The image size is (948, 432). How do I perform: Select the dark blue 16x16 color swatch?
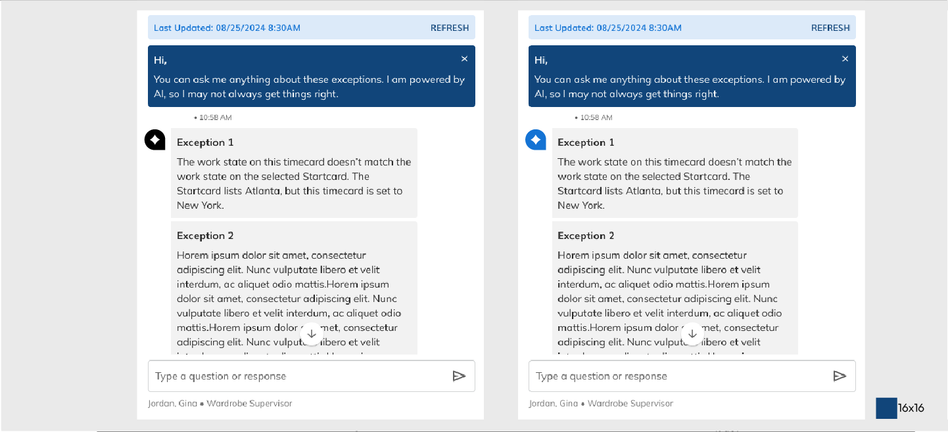886,408
